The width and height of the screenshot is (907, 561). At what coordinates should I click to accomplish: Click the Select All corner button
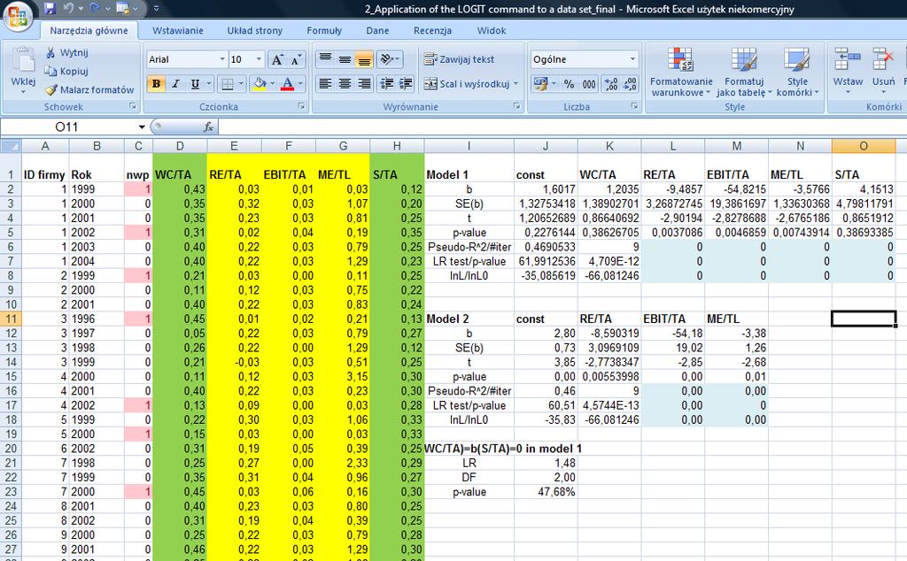(x=11, y=146)
